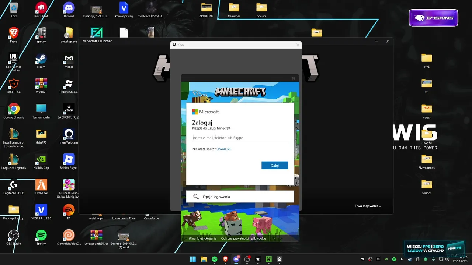
Task: Select konwojnr.veg project file
Action: [x=124, y=10]
